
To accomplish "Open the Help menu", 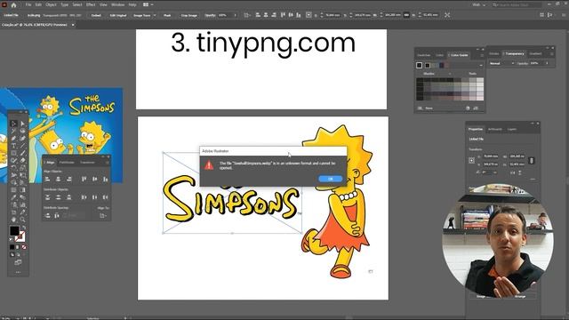I will click(x=132, y=4).
